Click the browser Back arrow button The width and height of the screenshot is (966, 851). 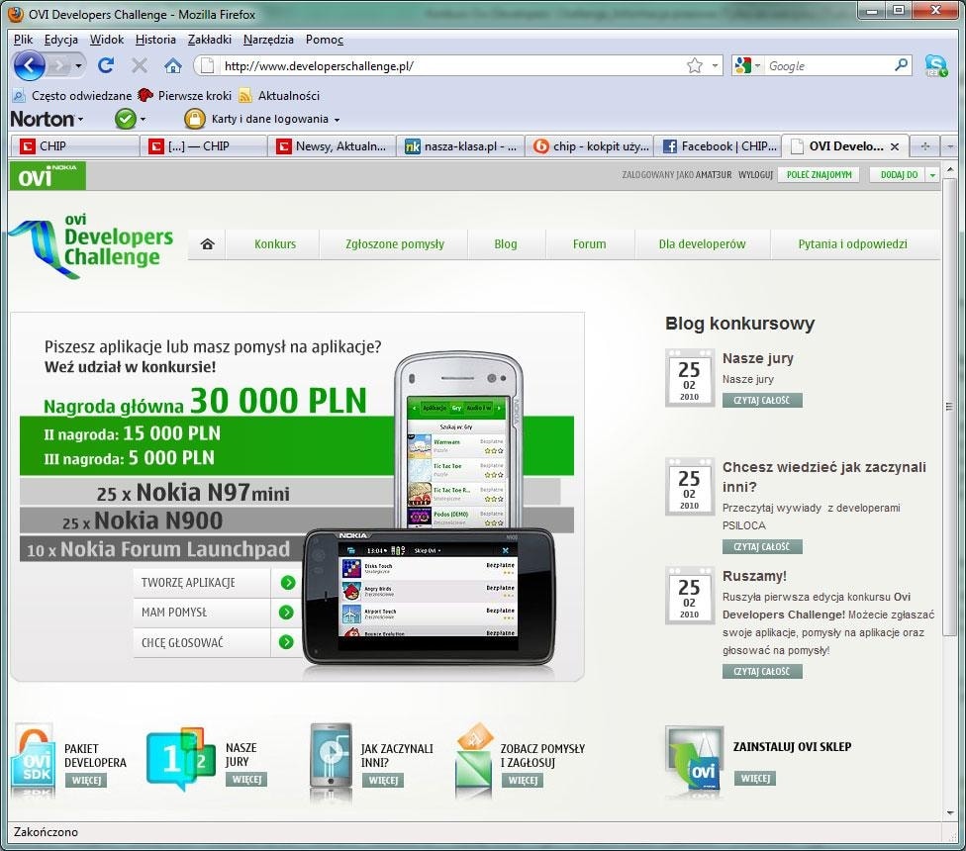[x=29, y=65]
